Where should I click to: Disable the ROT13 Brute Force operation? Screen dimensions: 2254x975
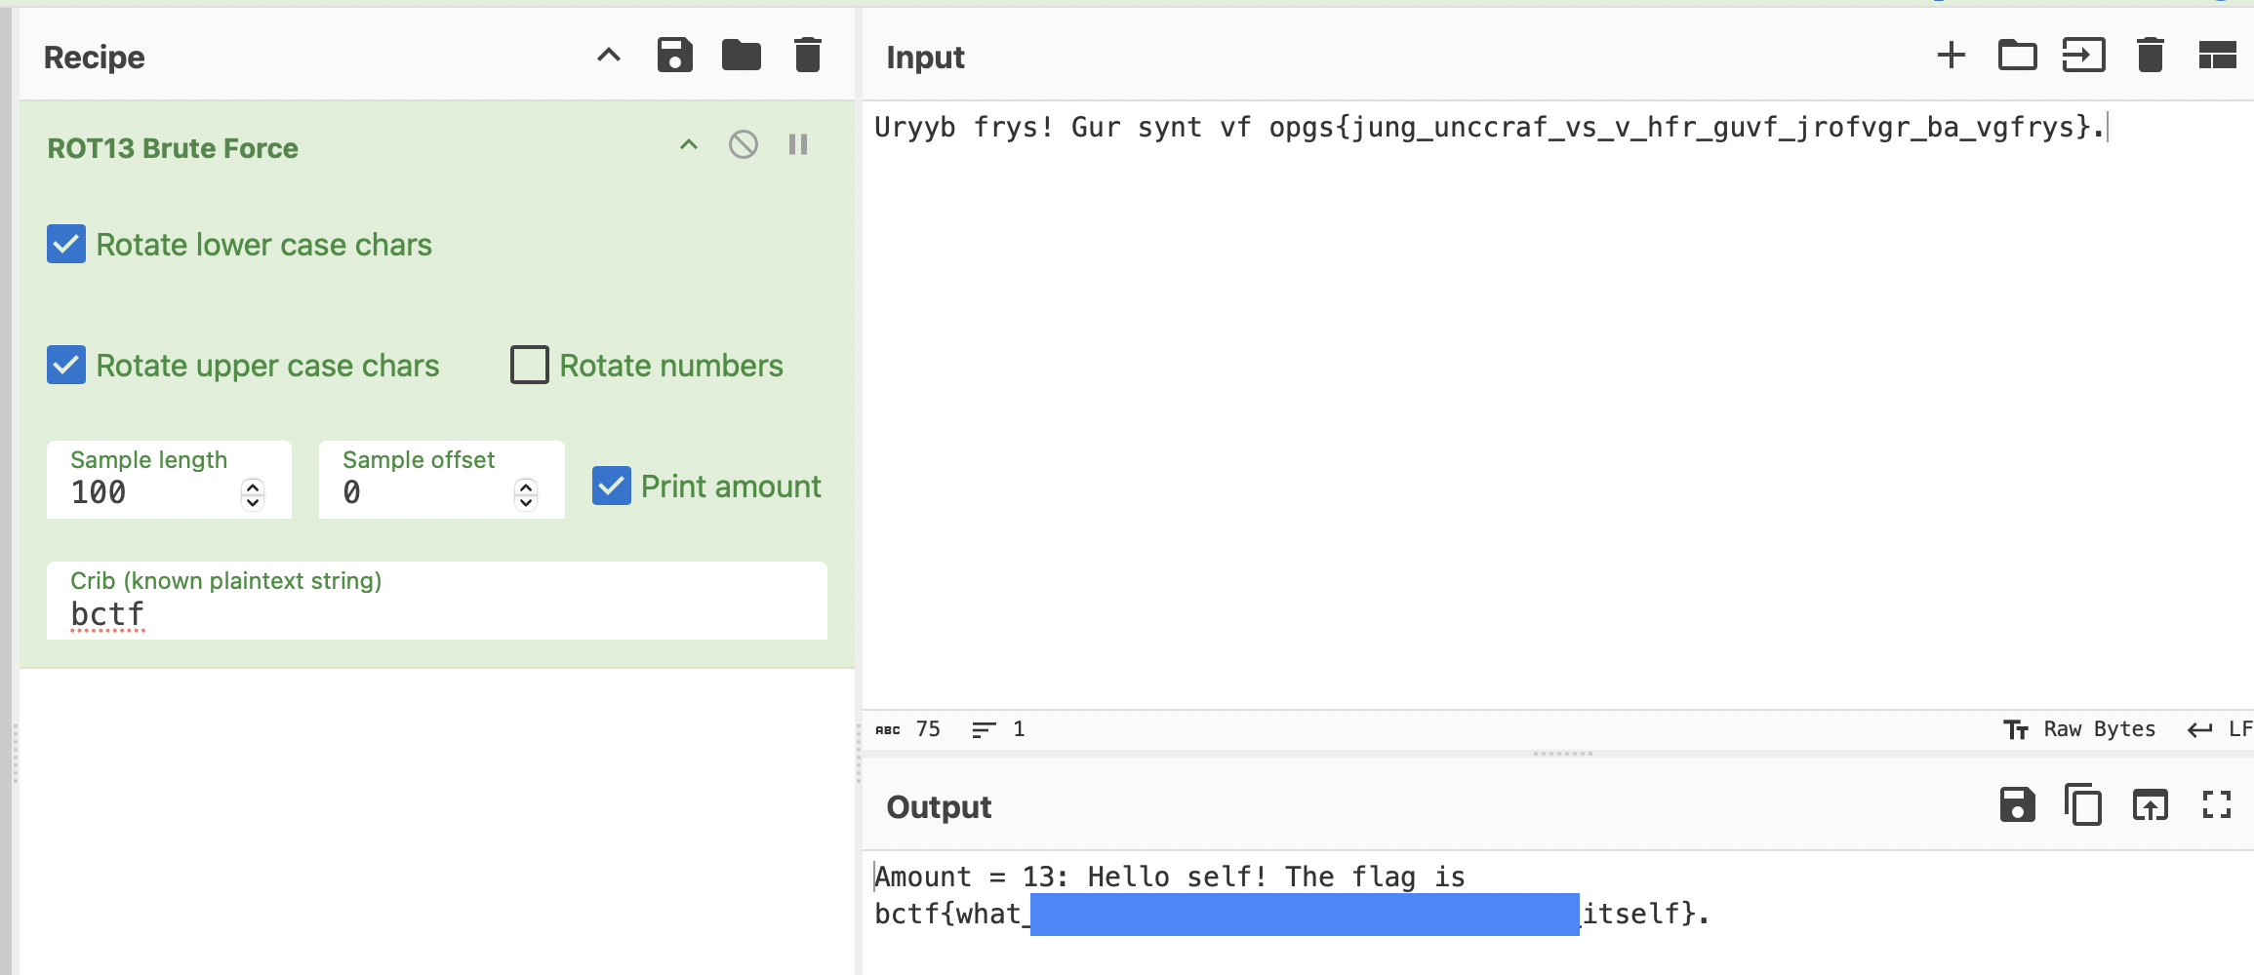coord(743,145)
